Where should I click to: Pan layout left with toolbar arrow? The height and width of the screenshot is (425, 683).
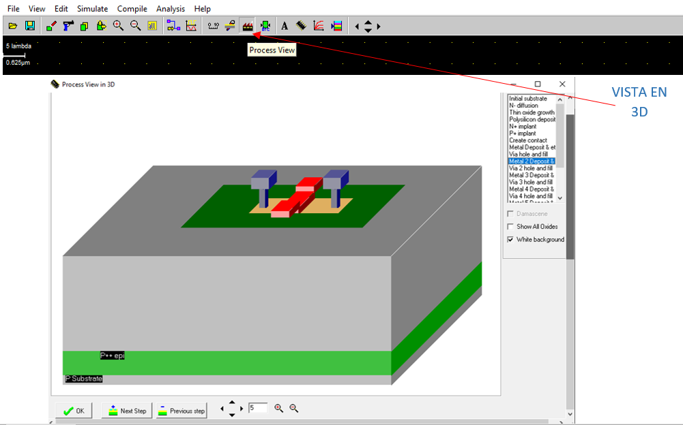tap(357, 27)
